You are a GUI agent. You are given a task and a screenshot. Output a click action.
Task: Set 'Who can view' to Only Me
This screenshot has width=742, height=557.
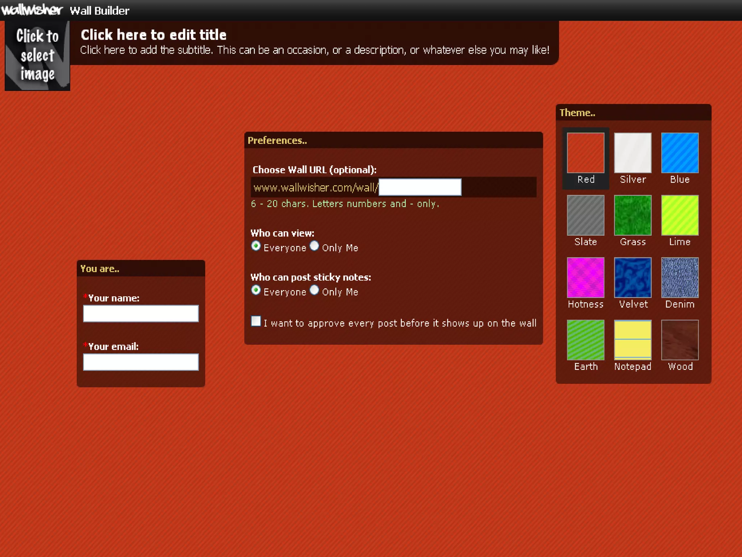[x=314, y=246]
